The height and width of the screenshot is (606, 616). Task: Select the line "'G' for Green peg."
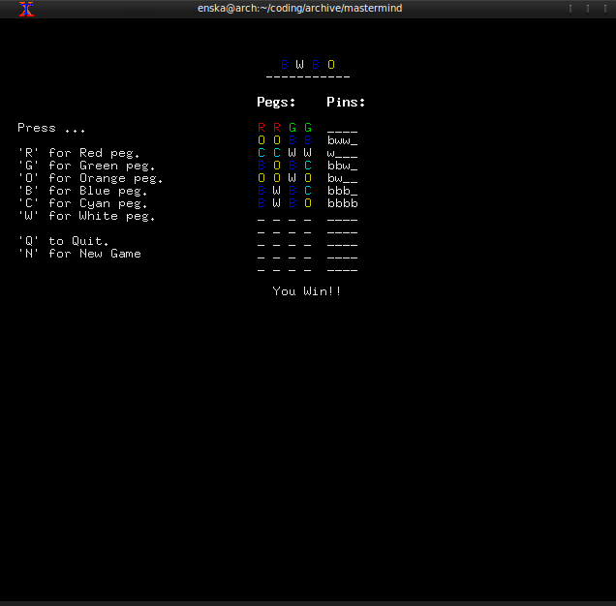[86, 166]
